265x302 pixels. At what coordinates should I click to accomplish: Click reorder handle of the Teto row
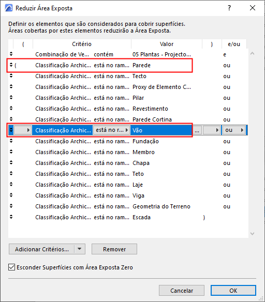(x=11, y=174)
